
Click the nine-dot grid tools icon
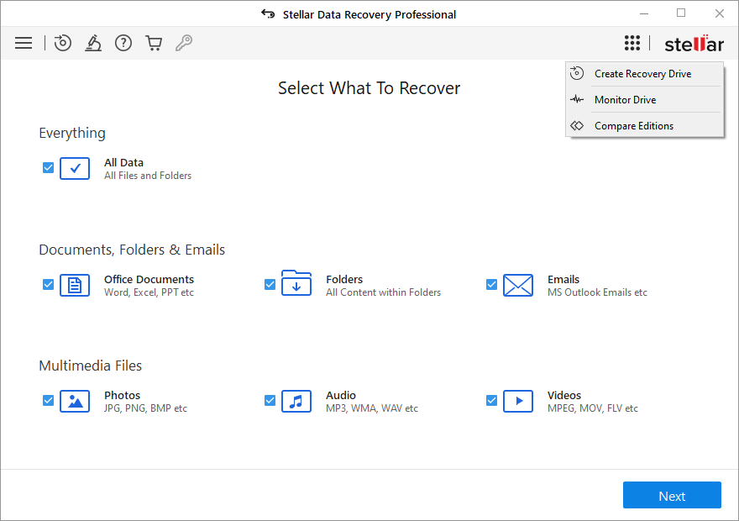[x=632, y=44]
